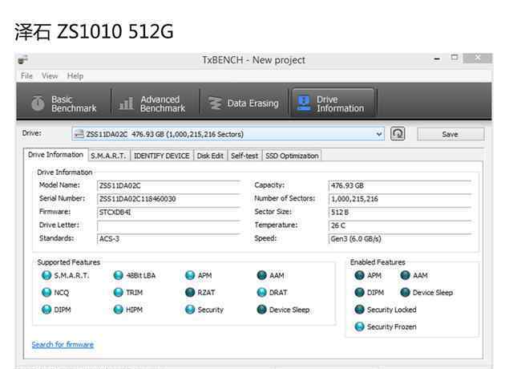The image size is (513, 369).
Task: Click the TxBENCH app icon in title bar
Action: [x=22, y=60]
